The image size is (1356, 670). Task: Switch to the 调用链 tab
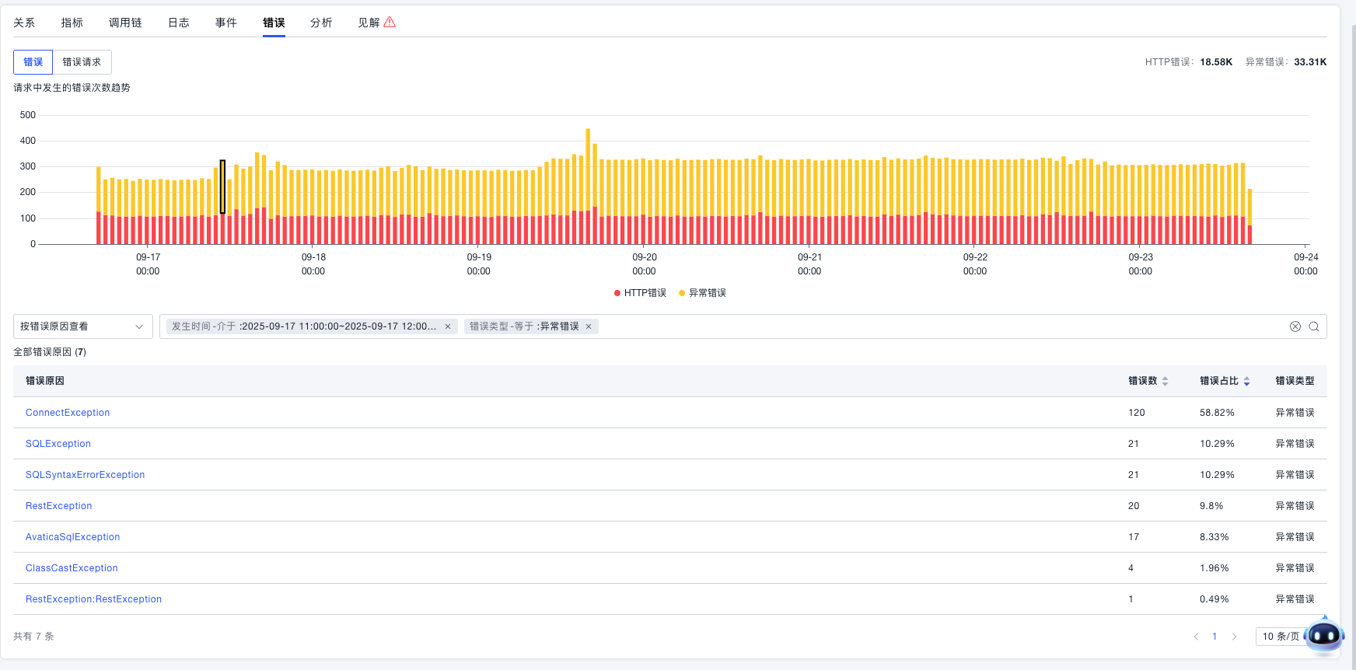(x=125, y=23)
